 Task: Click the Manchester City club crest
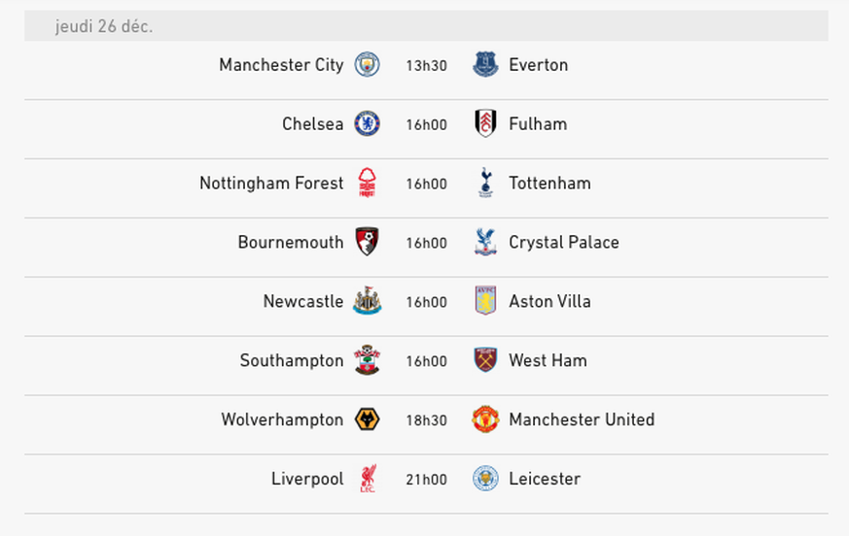coord(367,65)
